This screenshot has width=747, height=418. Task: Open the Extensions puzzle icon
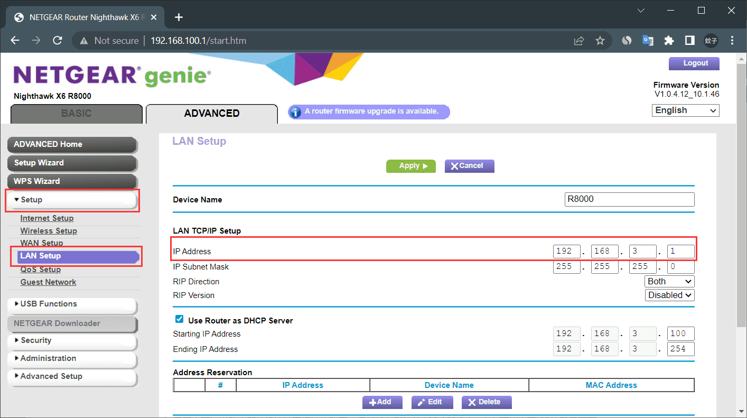tap(669, 41)
